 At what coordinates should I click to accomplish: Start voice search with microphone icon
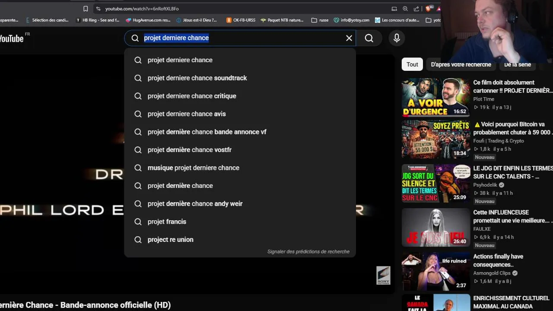tap(397, 38)
